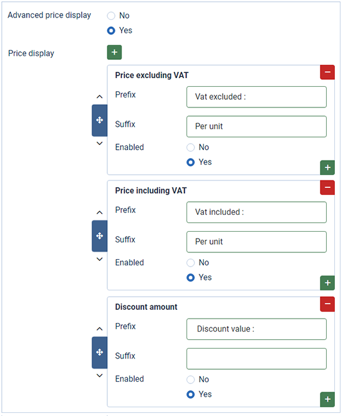This screenshot has width=343, height=416.
Task: Delete the Discount amount block
Action: pyautogui.click(x=327, y=304)
